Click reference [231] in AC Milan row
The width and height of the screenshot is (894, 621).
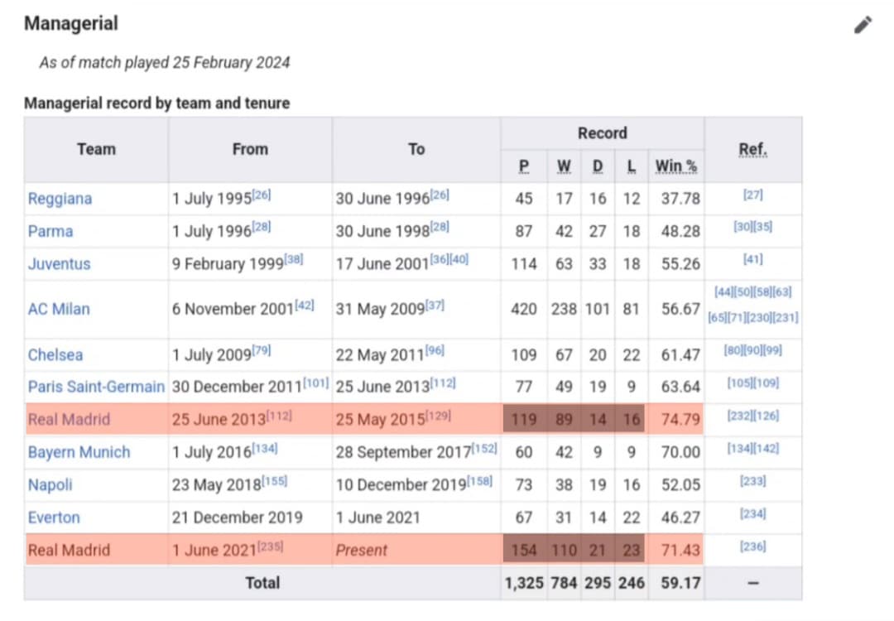point(786,318)
